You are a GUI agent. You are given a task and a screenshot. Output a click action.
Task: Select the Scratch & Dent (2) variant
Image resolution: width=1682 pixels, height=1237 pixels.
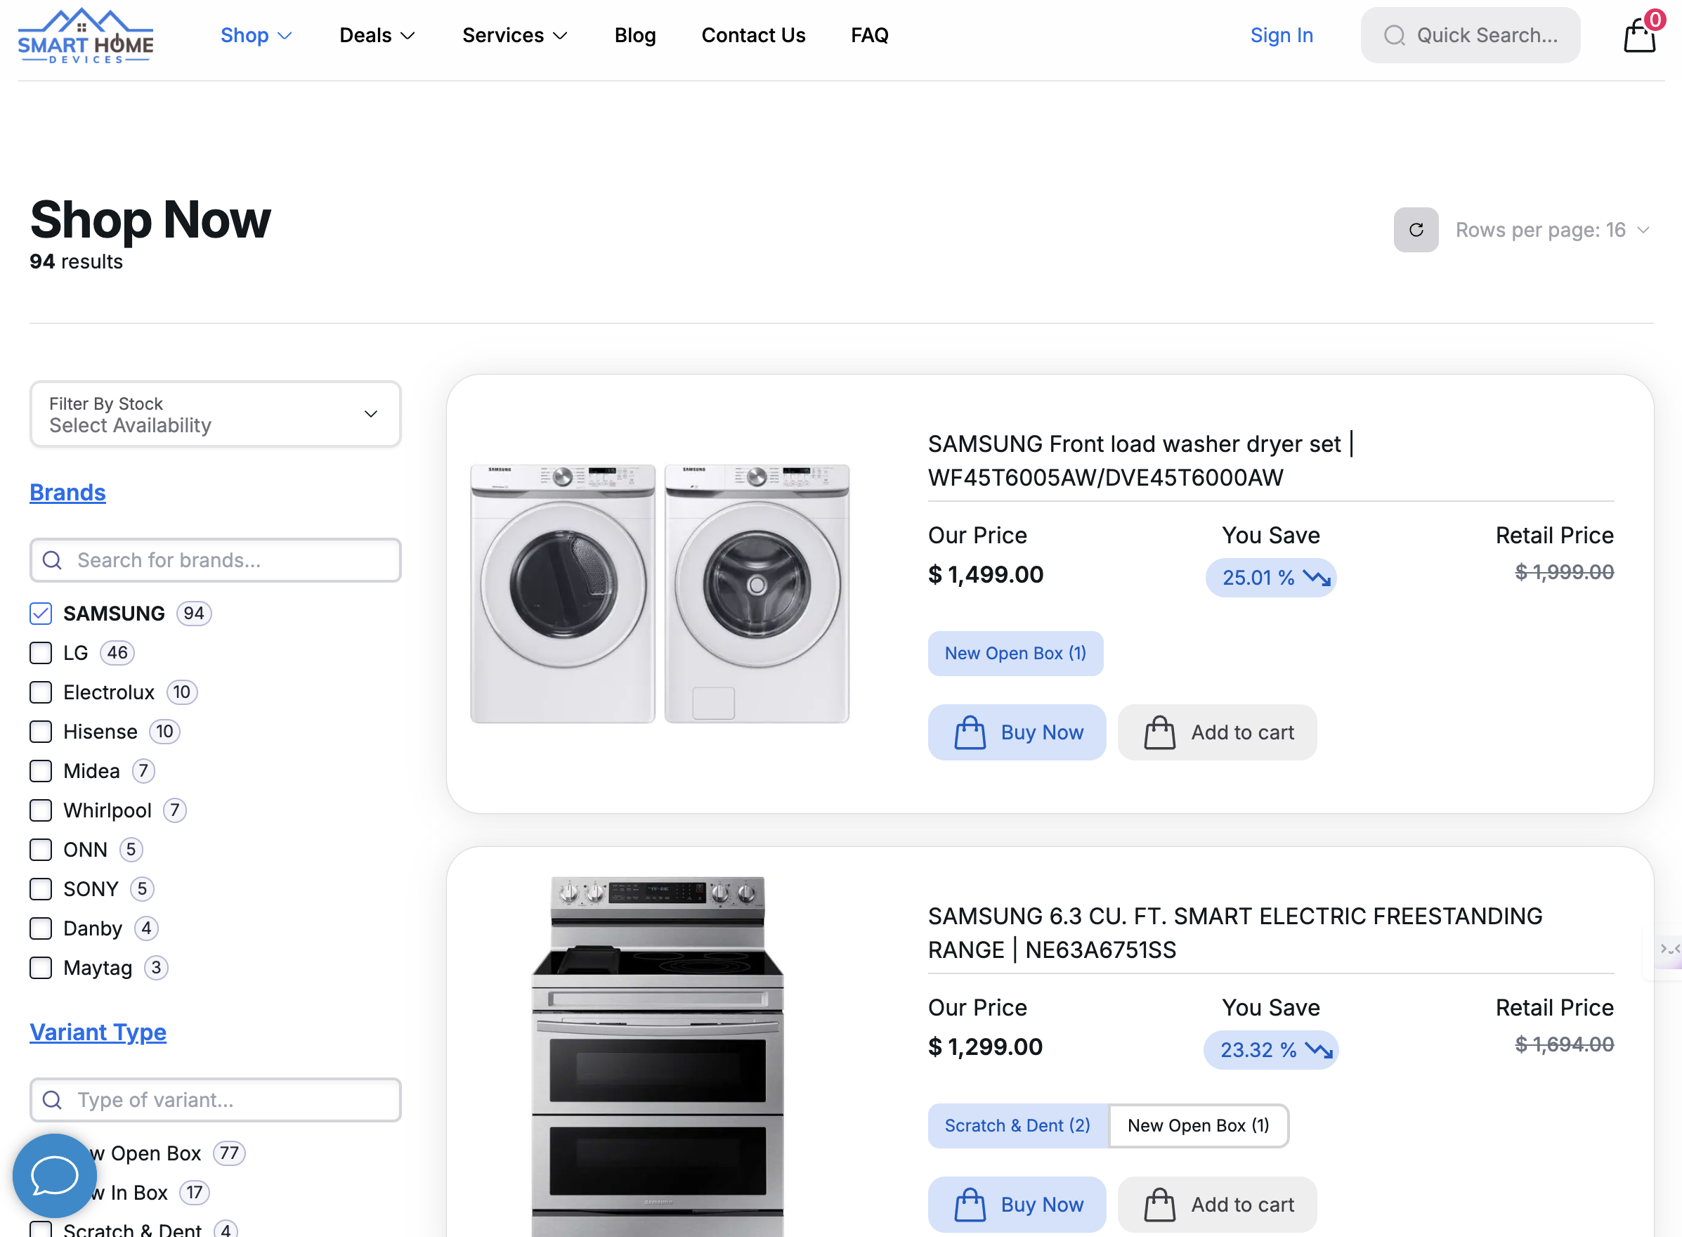click(1017, 1125)
